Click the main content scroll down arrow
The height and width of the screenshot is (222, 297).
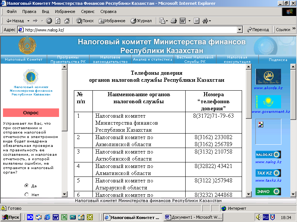pyautogui.click(x=248, y=194)
